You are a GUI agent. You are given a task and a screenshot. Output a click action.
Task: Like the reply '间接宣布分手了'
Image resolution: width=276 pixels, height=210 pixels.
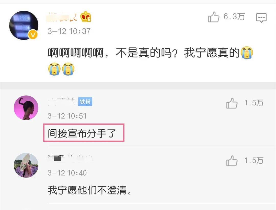click(x=232, y=103)
